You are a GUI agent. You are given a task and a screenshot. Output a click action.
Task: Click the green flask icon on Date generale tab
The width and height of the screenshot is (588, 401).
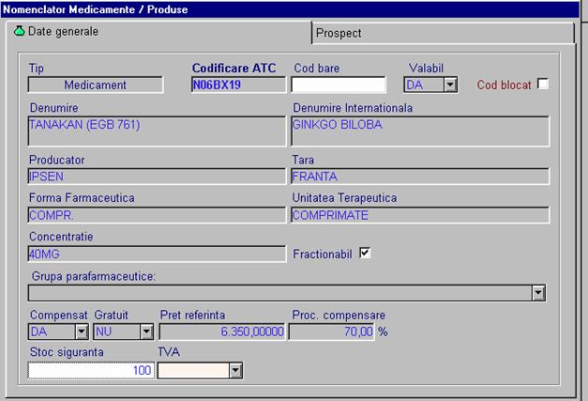pyautogui.click(x=19, y=31)
